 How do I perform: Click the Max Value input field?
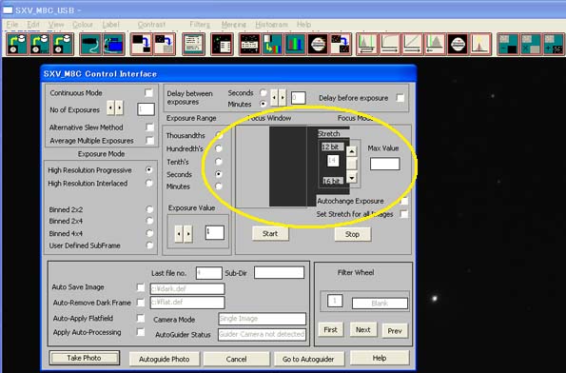coord(385,164)
